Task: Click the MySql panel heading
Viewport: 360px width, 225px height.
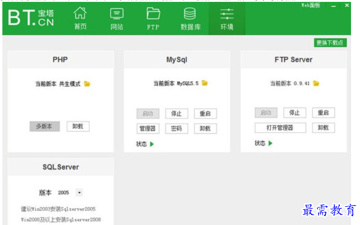Action: coord(177,59)
